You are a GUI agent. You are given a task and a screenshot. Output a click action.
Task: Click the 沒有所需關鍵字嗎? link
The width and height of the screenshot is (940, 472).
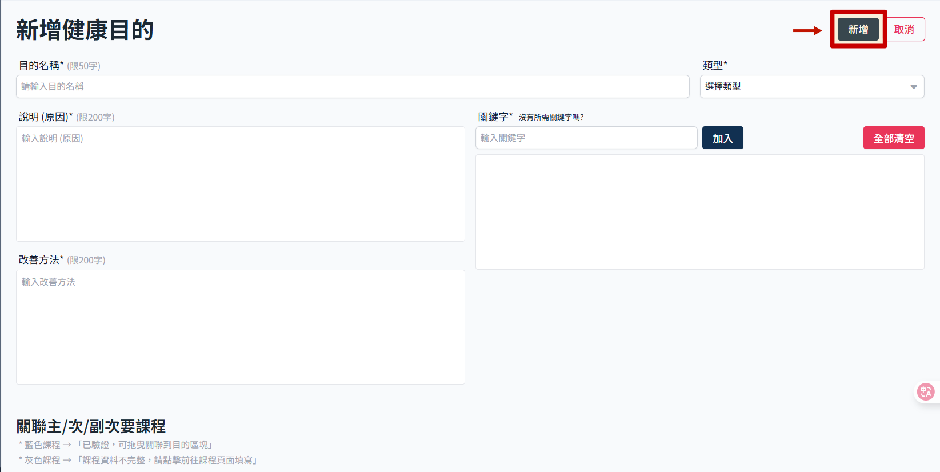tap(551, 117)
